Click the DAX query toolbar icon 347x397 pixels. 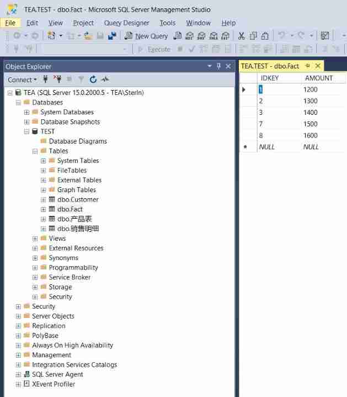225,36
